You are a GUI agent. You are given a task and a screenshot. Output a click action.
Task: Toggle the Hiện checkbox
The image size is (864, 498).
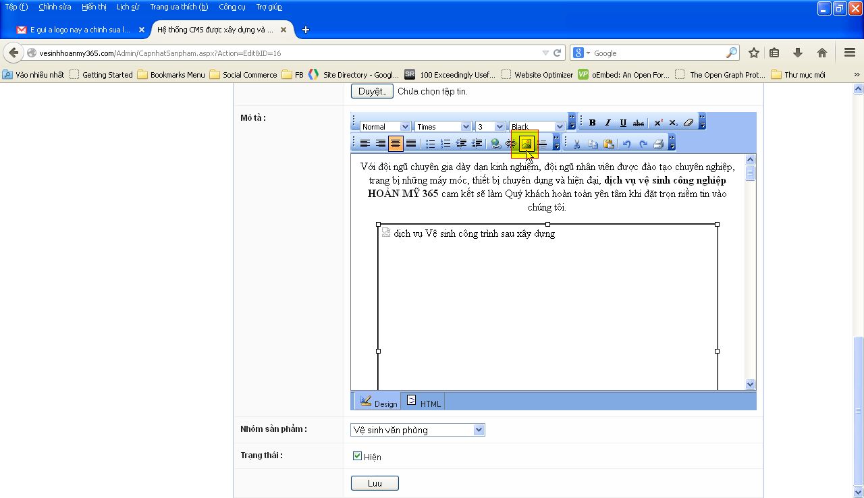pyautogui.click(x=357, y=456)
